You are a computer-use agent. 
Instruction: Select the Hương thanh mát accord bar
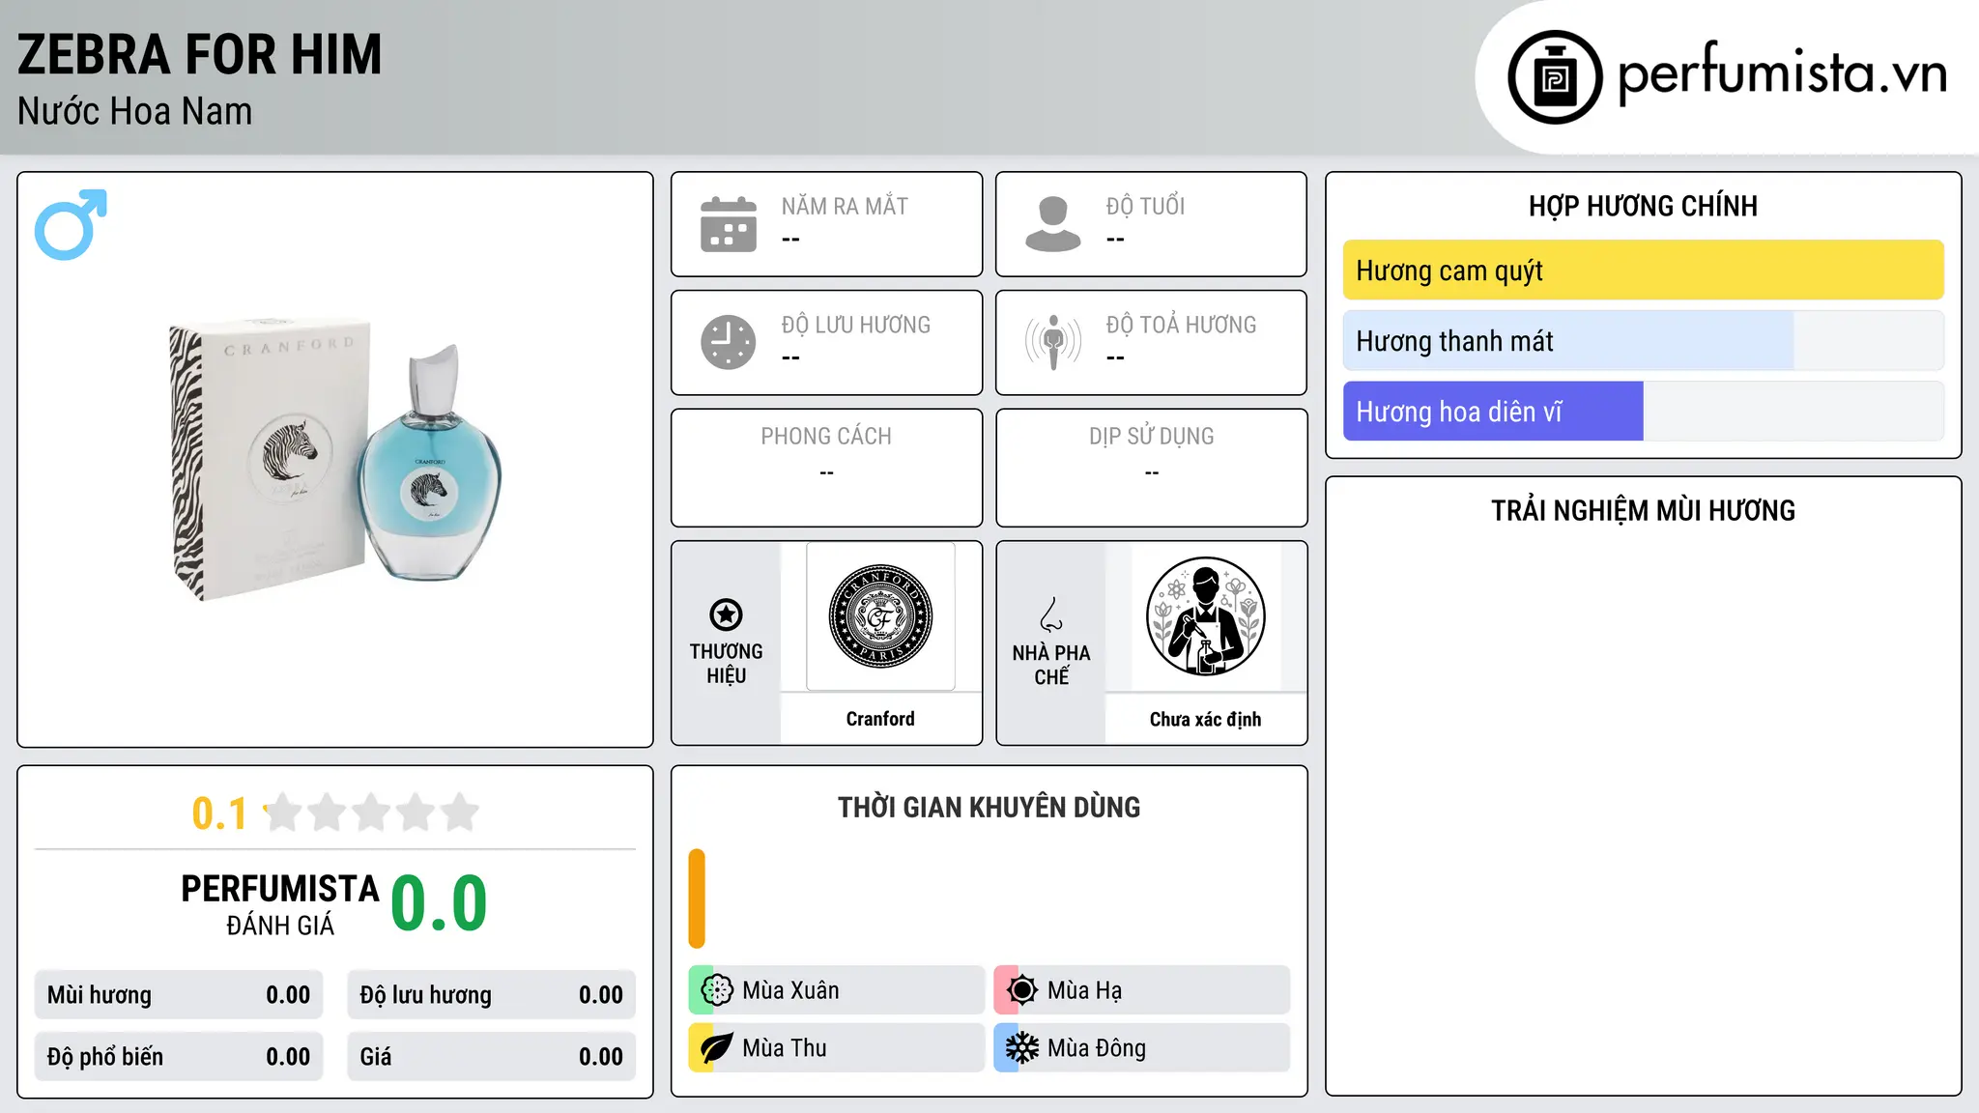pyautogui.click(x=1643, y=341)
